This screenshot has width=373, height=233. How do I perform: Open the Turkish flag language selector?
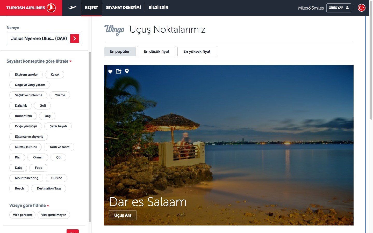pyautogui.click(x=361, y=8)
